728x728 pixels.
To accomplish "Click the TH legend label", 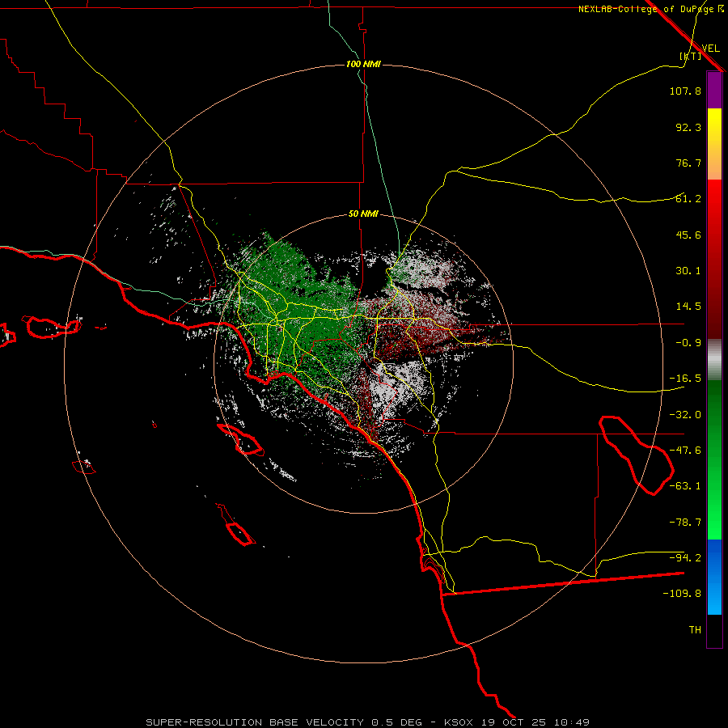I will coord(695,630).
